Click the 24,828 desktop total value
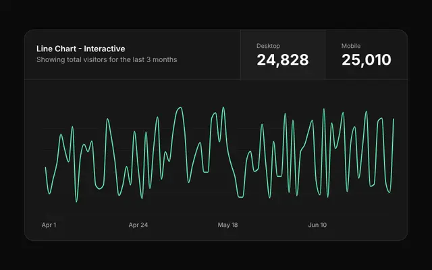Viewport: 432px width, 270px height. point(283,60)
